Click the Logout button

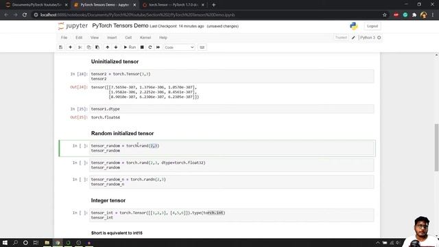(372, 26)
